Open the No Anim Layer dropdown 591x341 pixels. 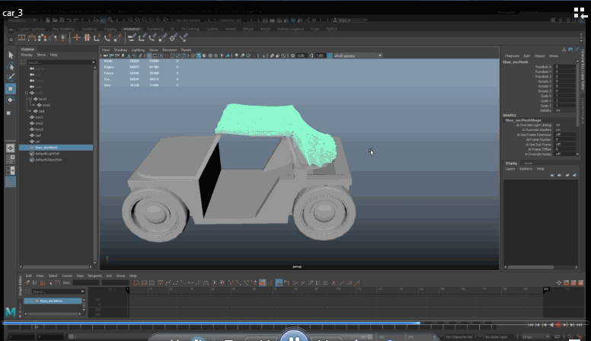click(499, 337)
